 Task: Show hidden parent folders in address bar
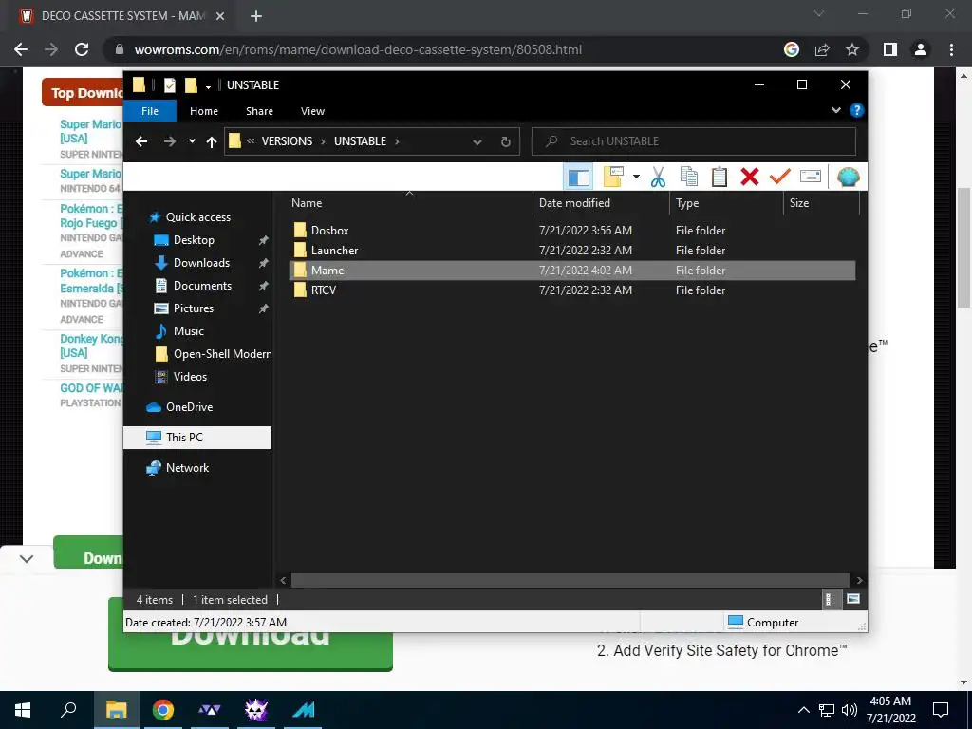[x=251, y=141]
